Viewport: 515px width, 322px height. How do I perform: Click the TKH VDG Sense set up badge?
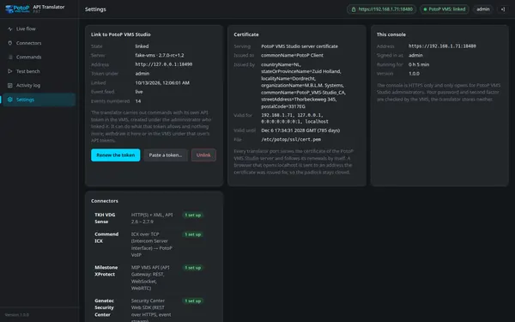[193, 216]
